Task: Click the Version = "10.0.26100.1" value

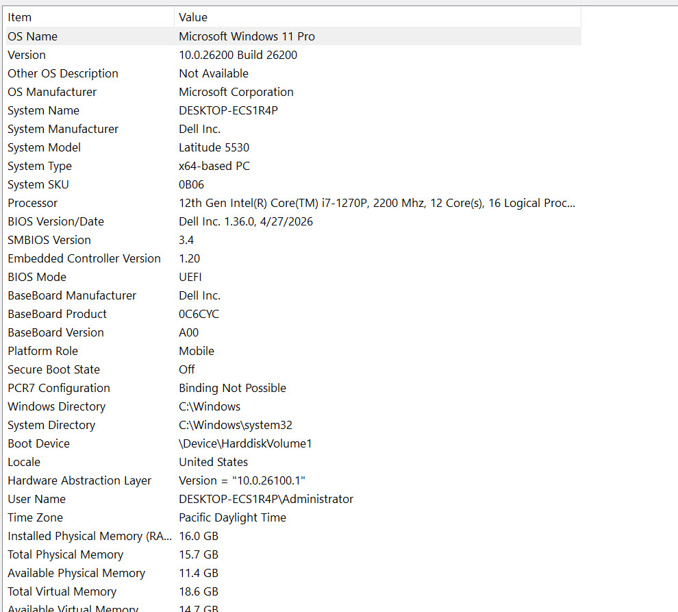Action: click(x=242, y=481)
